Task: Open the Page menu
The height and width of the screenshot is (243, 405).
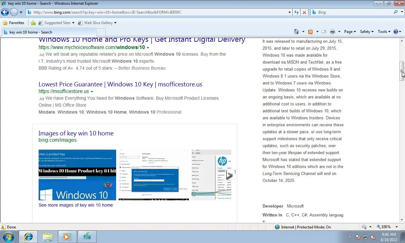Action: (x=350, y=32)
